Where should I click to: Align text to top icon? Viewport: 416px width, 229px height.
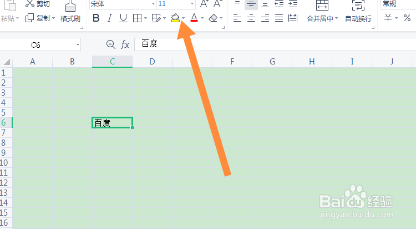click(237, 3)
